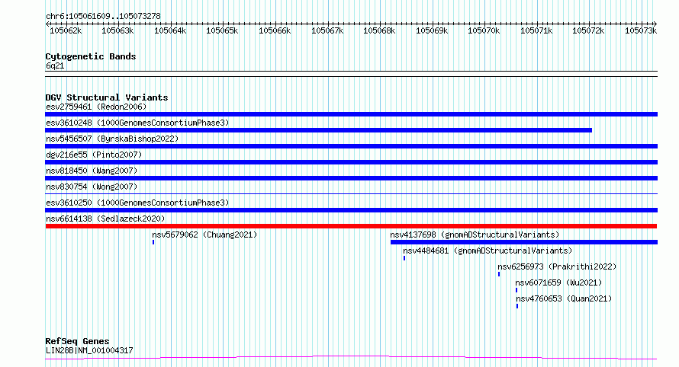Open nsv4137698 (gnomADStructuralVariants) label

475,235
